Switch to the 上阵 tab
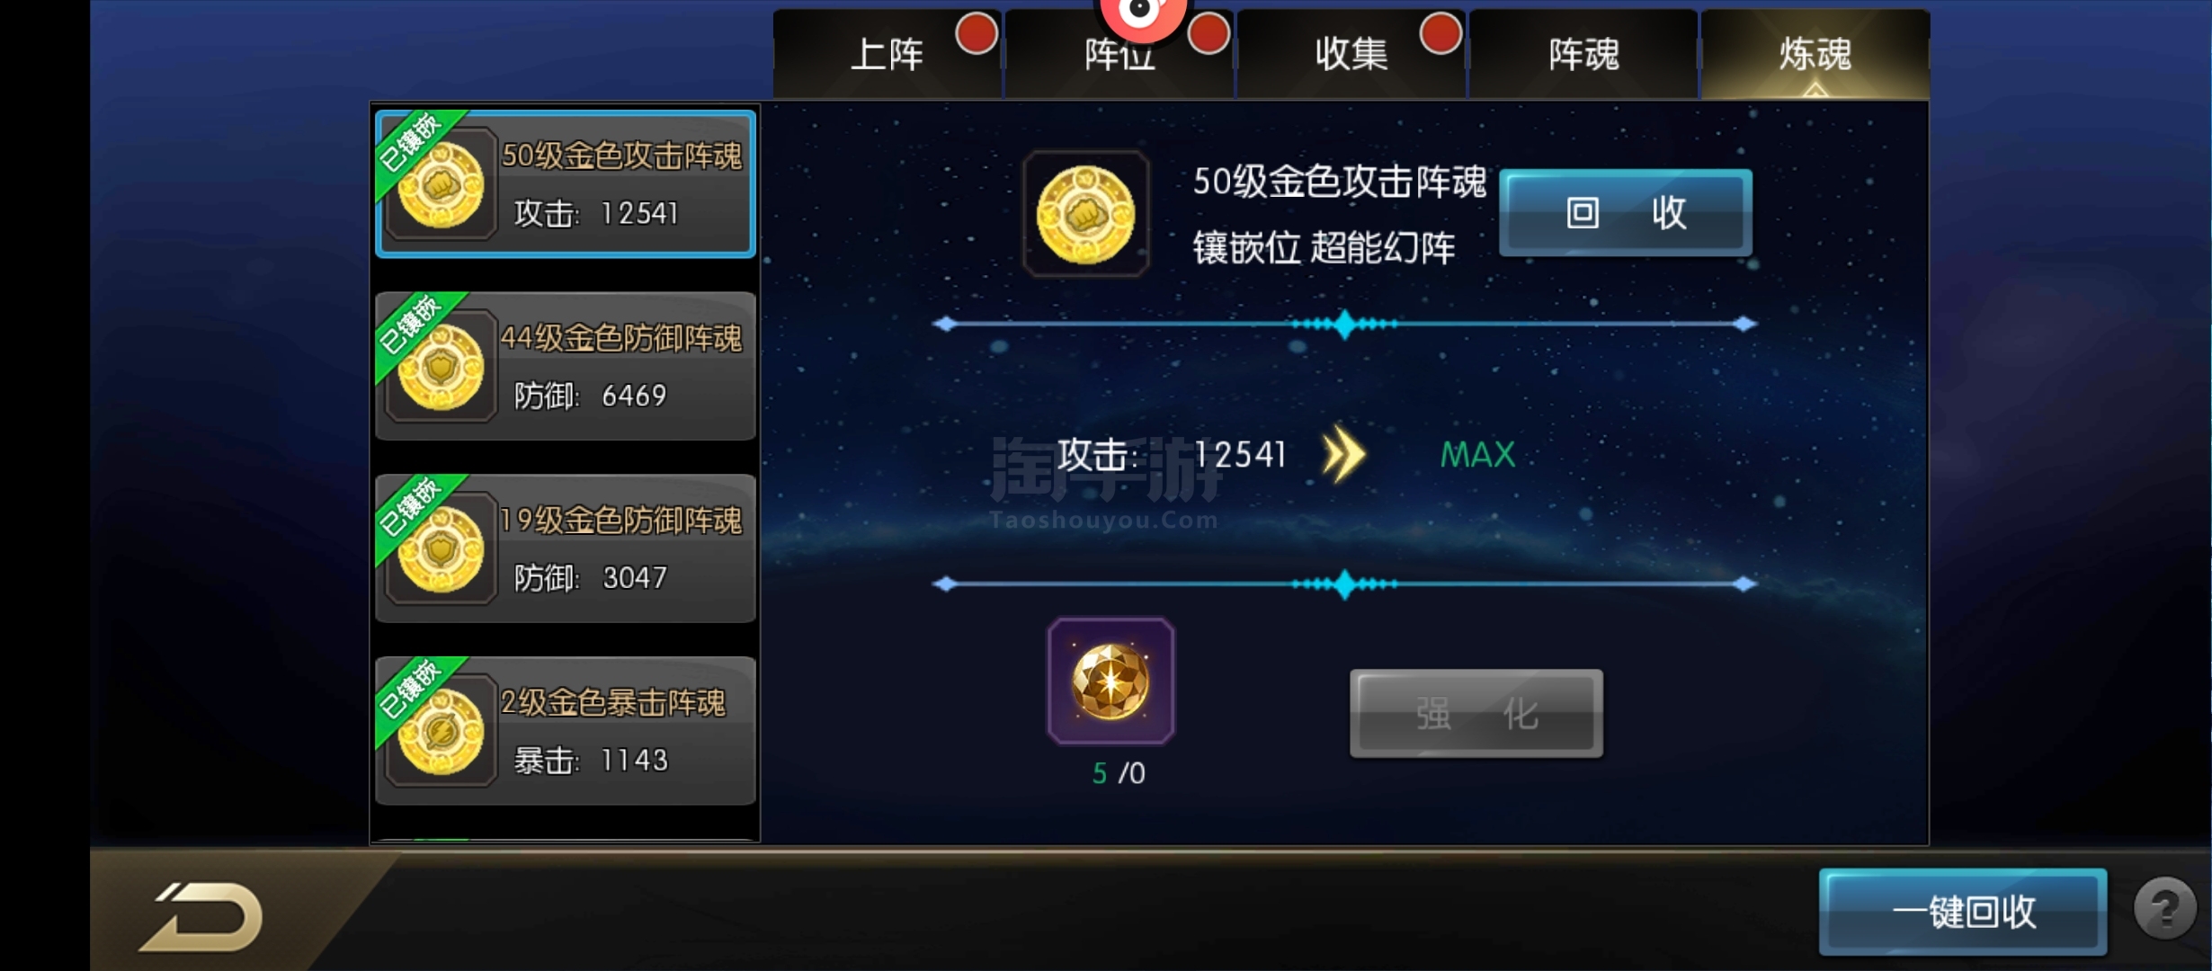This screenshot has height=971, width=2212. [x=887, y=54]
